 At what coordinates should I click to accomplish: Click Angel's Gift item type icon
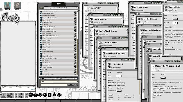click(86, 8)
